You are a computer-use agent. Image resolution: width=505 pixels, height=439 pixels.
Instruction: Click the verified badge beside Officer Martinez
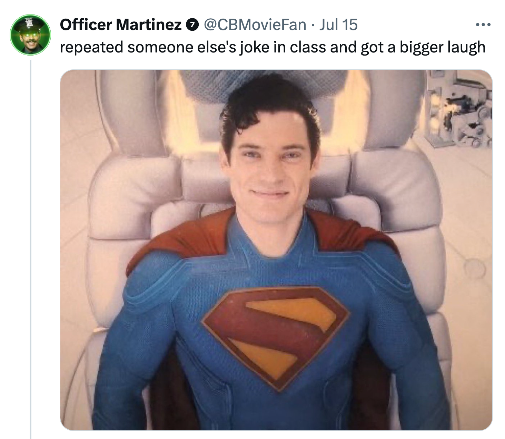pos(192,25)
